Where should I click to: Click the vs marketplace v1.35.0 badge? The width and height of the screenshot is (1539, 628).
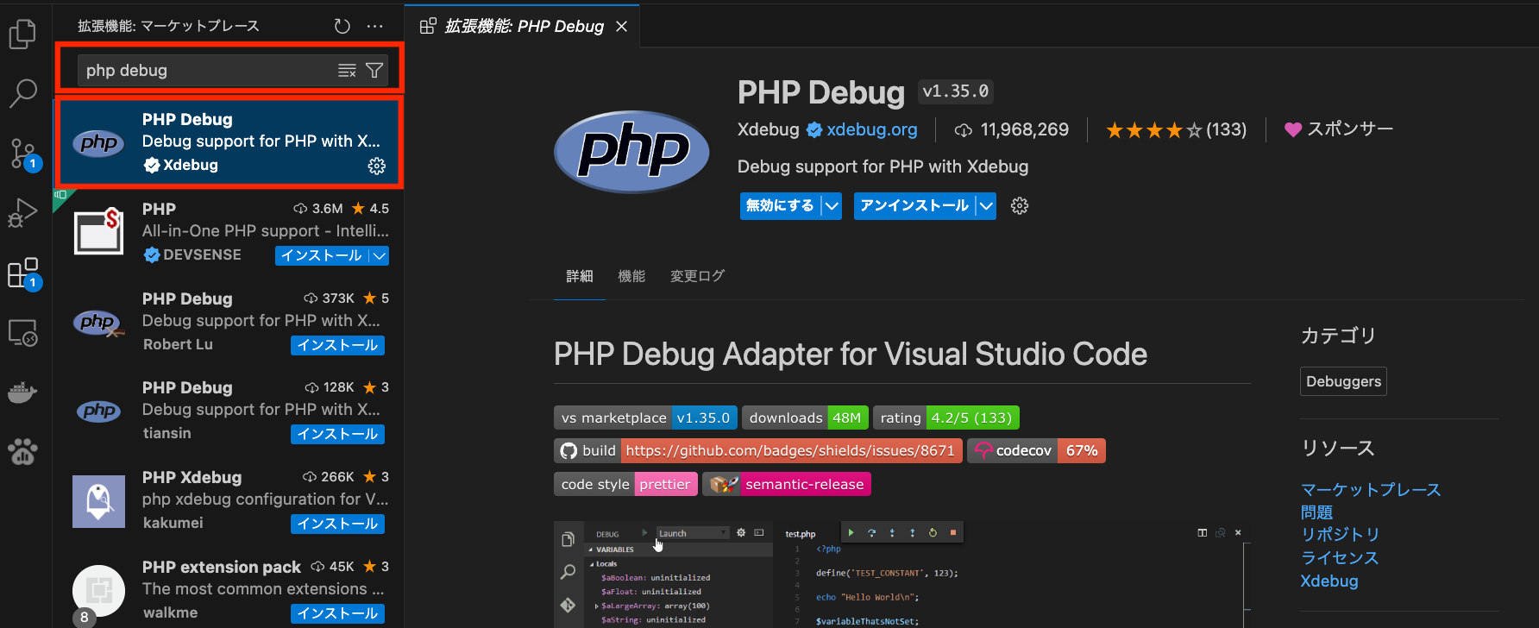click(x=645, y=418)
